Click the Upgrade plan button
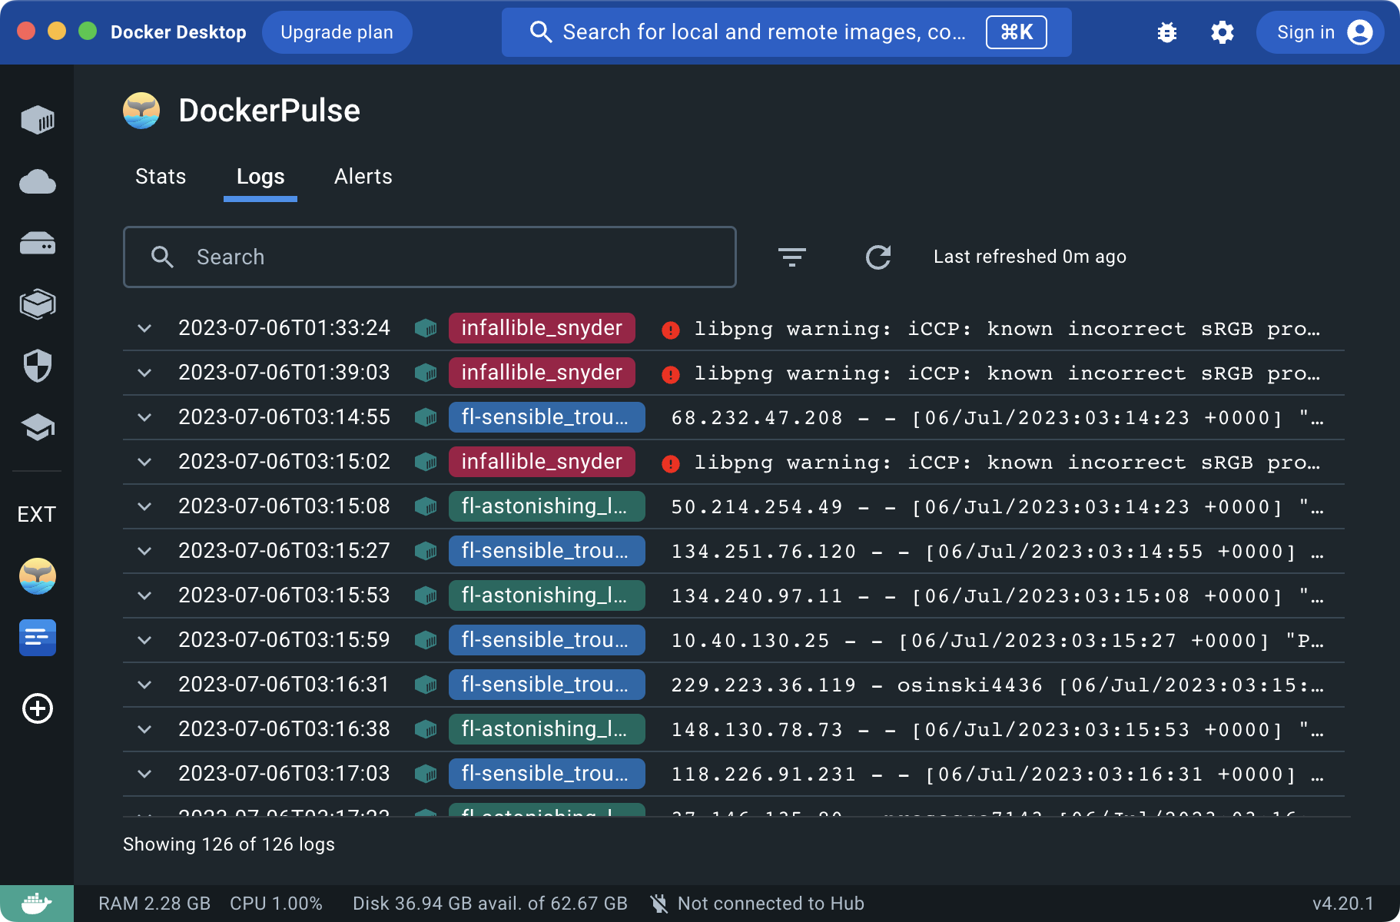 click(337, 32)
